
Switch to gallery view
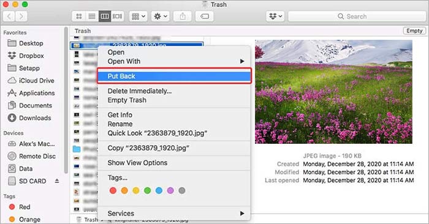(118, 17)
